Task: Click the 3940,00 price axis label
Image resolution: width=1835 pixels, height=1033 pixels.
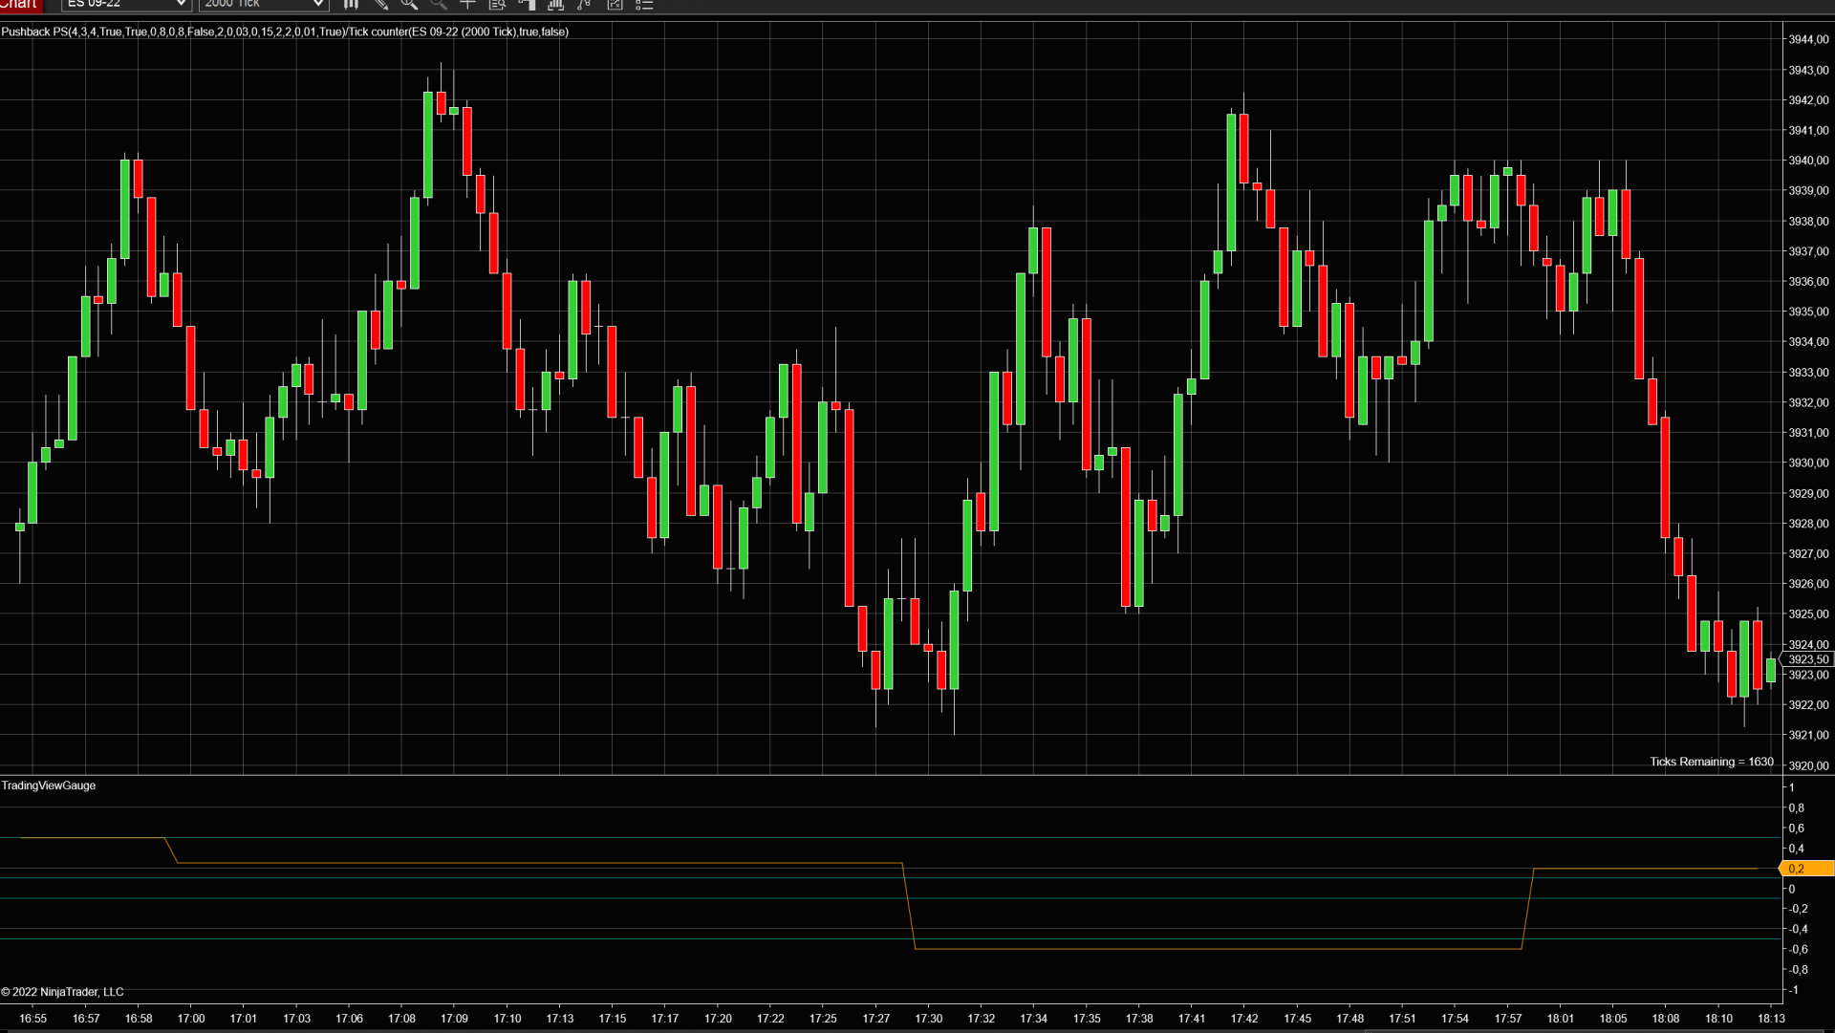Action: 1808,161
